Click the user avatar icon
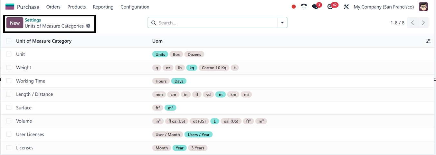The image size is (436, 155). click(x=423, y=7)
